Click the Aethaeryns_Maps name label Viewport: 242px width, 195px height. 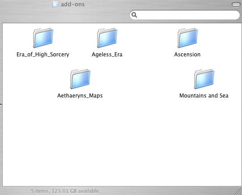(80, 96)
